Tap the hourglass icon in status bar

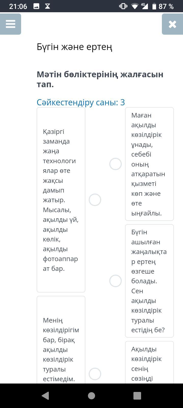[x=48, y=6]
